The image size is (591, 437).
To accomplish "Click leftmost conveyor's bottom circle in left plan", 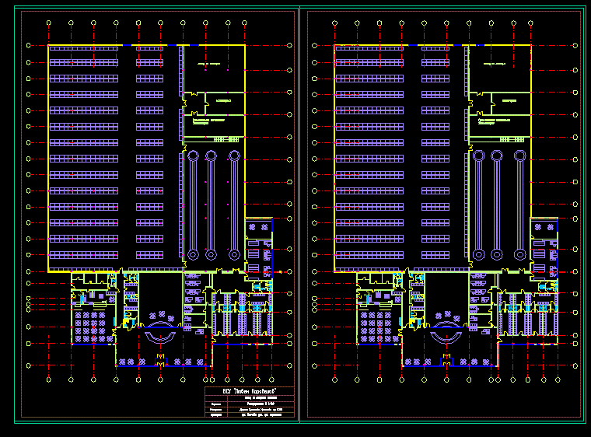I will pyautogui.click(x=192, y=253).
